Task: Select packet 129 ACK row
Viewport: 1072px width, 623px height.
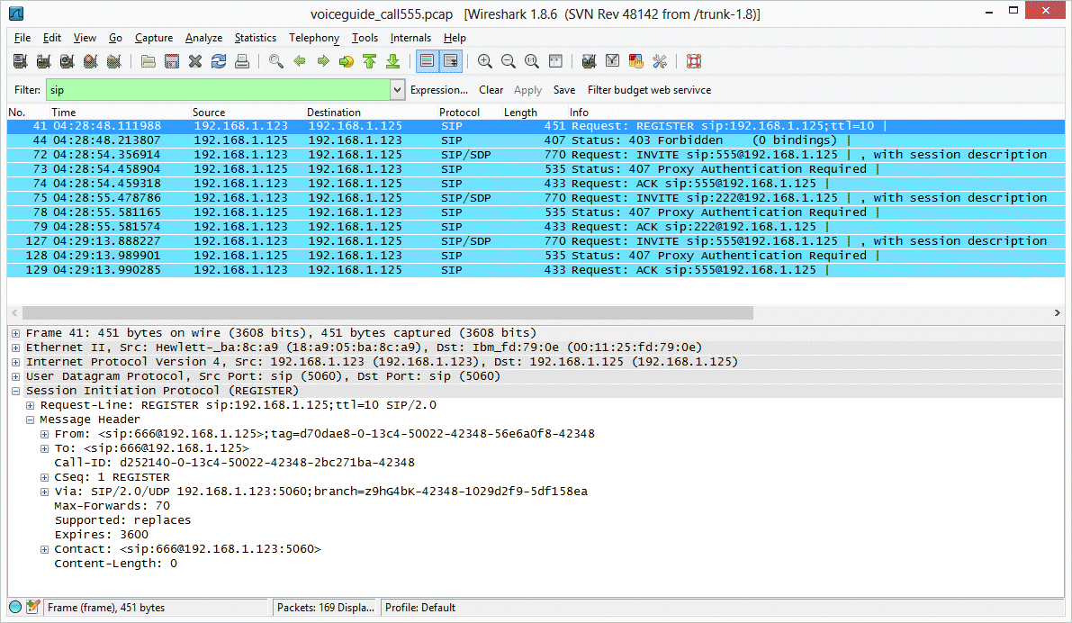Action: point(536,269)
